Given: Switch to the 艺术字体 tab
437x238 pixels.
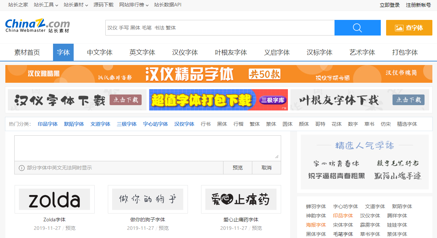Looking at the screenshot, I should point(362,52).
